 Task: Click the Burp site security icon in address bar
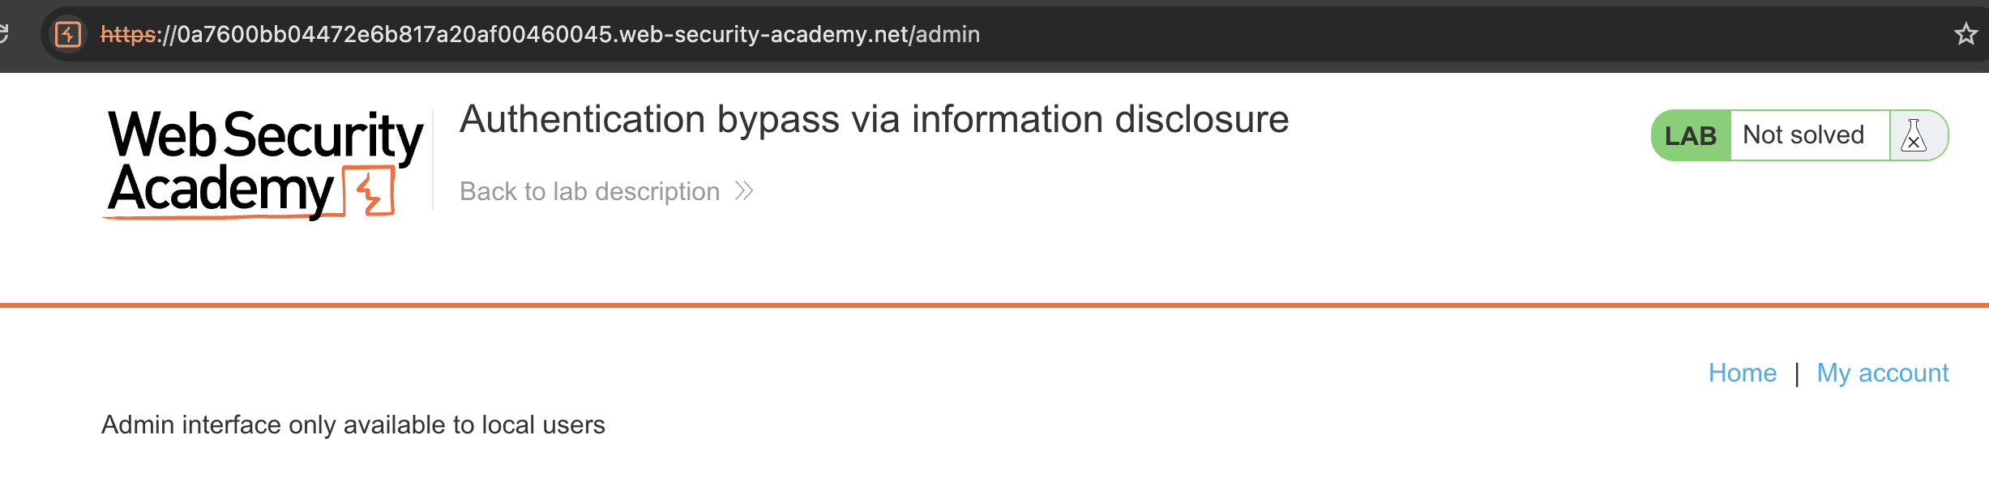click(68, 34)
